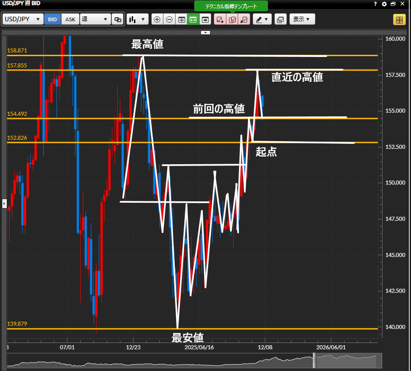Toggle the green horizontal-fit width button

(x=193, y=19)
